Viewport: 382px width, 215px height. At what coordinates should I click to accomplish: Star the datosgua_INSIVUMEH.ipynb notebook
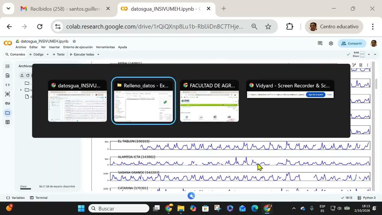[x=74, y=41]
